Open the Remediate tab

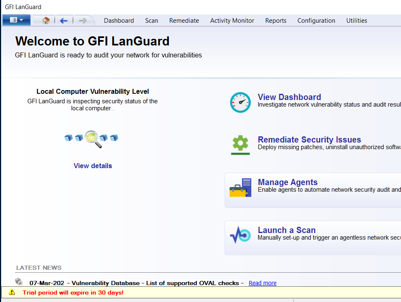pyautogui.click(x=184, y=21)
